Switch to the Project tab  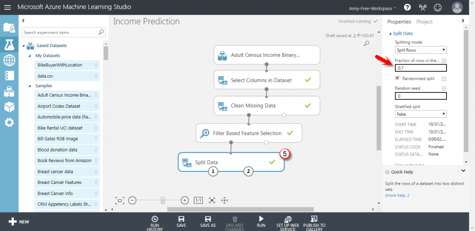point(424,22)
